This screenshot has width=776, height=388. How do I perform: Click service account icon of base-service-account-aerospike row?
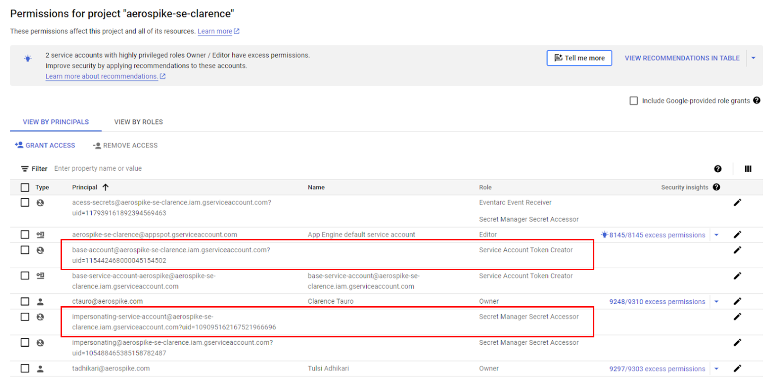[x=40, y=276]
